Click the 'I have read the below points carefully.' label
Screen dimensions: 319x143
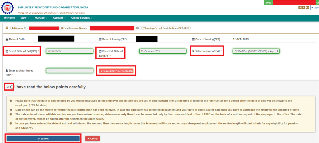50,87
